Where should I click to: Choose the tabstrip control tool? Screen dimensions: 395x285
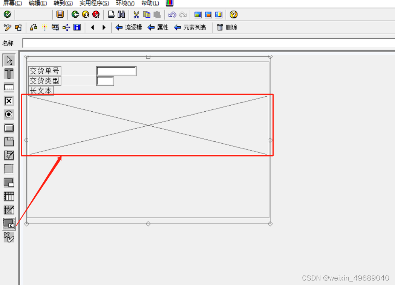[x=9, y=142]
